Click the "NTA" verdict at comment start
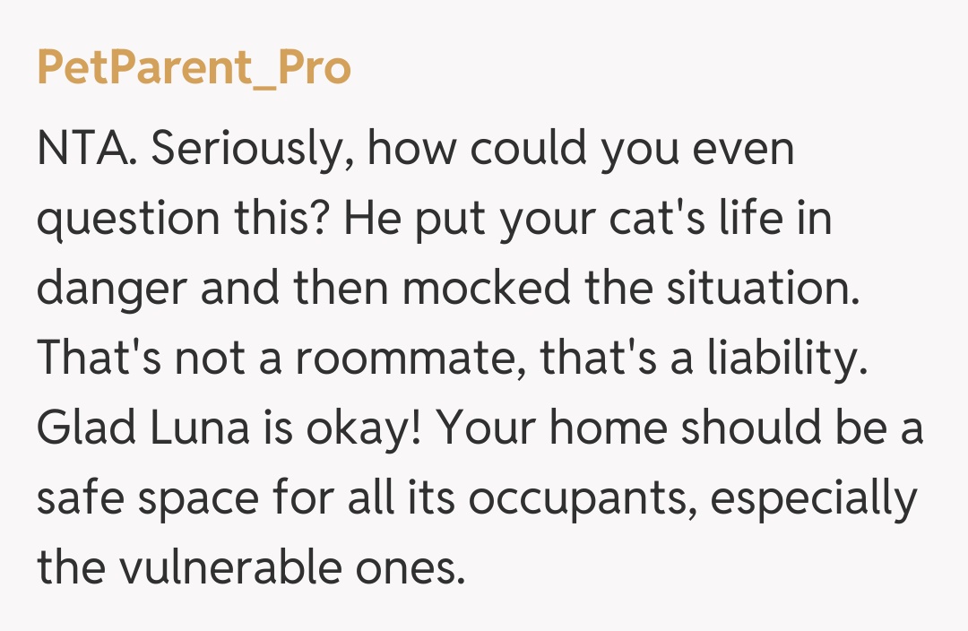The height and width of the screenshot is (631, 968). [x=86, y=151]
